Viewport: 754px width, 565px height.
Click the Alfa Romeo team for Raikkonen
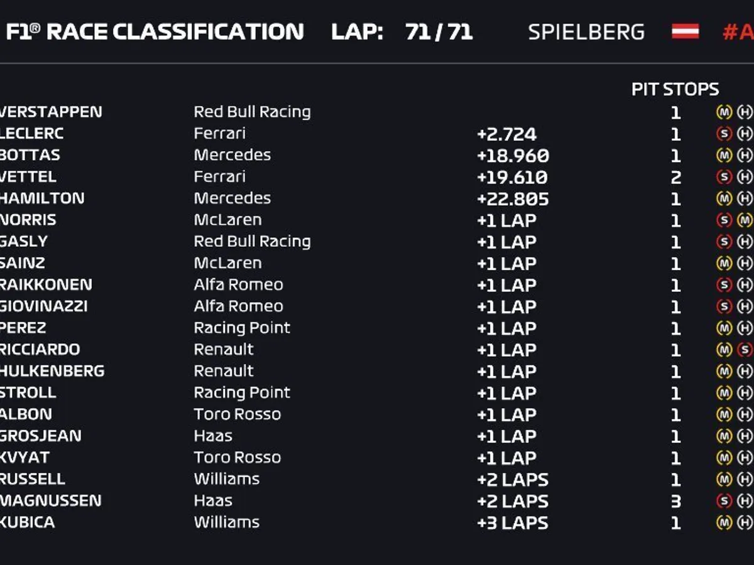238,284
